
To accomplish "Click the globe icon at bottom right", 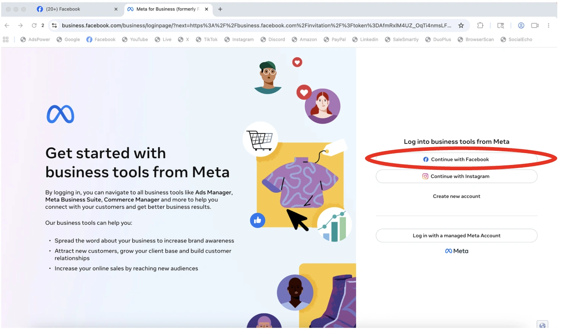I will [542, 325].
